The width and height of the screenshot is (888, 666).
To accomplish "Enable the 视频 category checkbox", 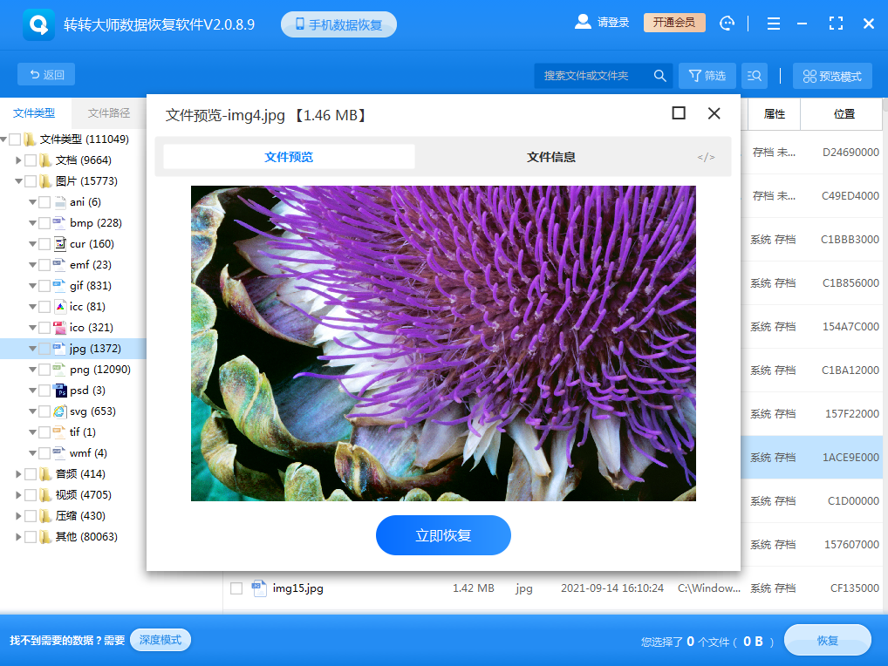I will [x=31, y=495].
